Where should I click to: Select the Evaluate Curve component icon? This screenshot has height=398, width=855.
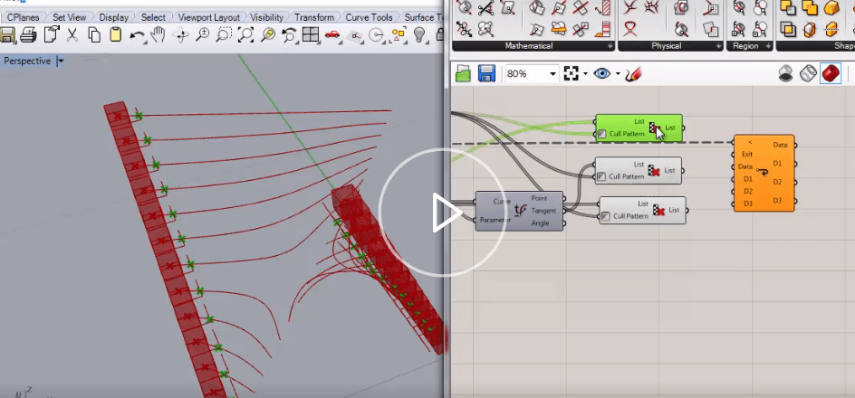point(521,210)
